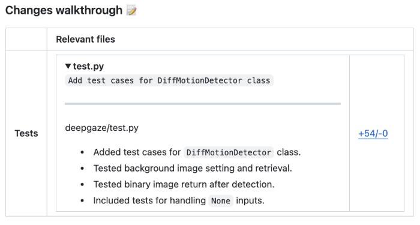This screenshot has width=420, height=225.
Task: Select the 'Changes walkthrough' heading text
Action: [x=64, y=10]
